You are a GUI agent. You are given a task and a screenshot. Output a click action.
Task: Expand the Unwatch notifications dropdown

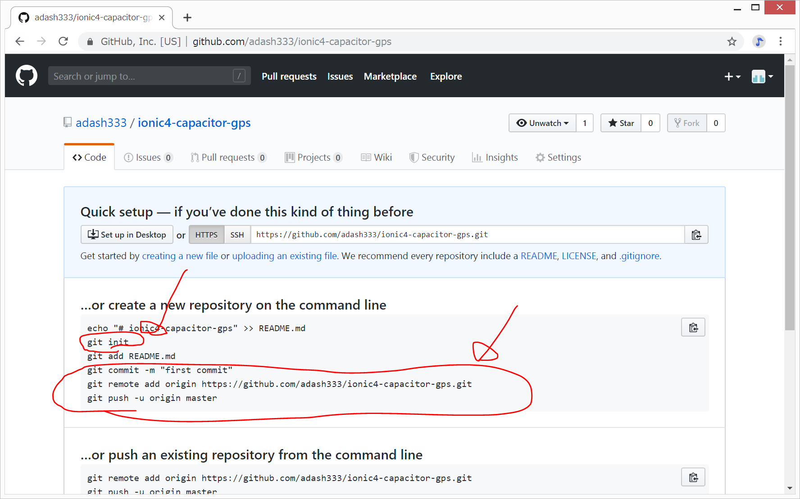click(x=543, y=123)
